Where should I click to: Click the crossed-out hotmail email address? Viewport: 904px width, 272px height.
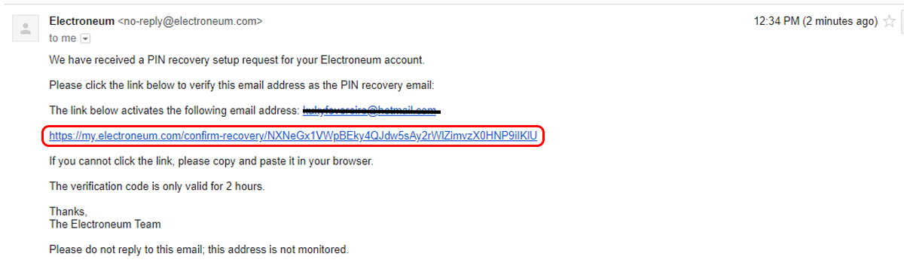click(x=370, y=111)
